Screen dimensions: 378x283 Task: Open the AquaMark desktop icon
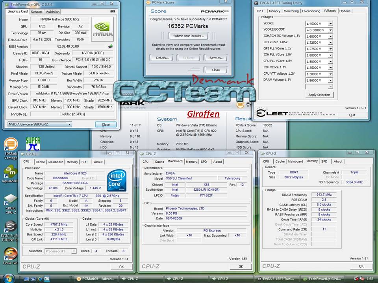click(9, 174)
